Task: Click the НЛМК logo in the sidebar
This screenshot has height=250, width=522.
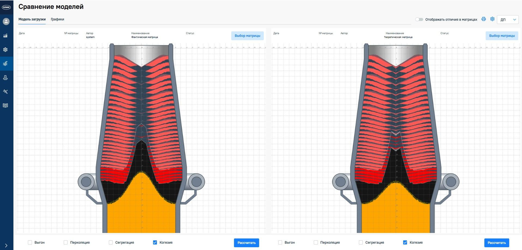Action: coord(6,7)
